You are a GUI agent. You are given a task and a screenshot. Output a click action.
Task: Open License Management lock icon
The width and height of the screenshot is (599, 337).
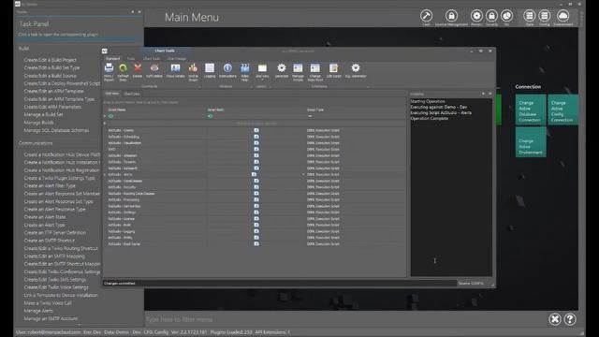[451, 16]
